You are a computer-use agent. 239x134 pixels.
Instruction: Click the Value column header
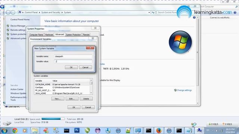pyautogui.click(x=71, y=81)
